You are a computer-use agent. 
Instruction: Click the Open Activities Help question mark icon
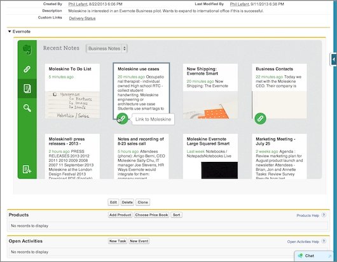(324, 241)
